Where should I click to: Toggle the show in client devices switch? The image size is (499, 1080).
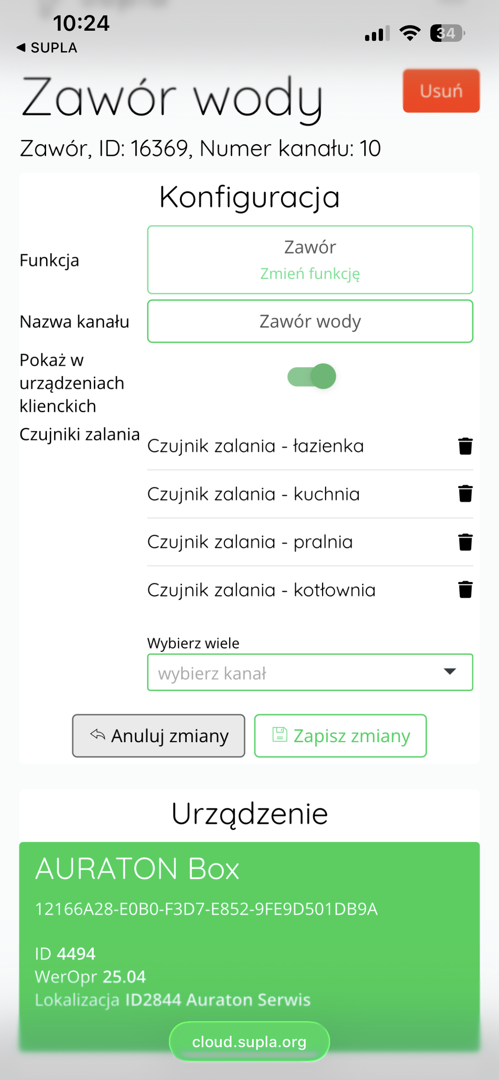pyautogui.click(x=312, y=376)
